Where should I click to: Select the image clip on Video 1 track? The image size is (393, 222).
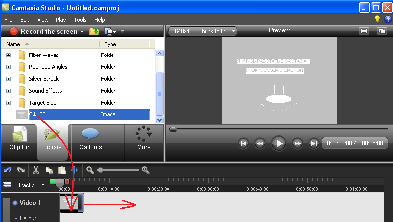[72, 203]
